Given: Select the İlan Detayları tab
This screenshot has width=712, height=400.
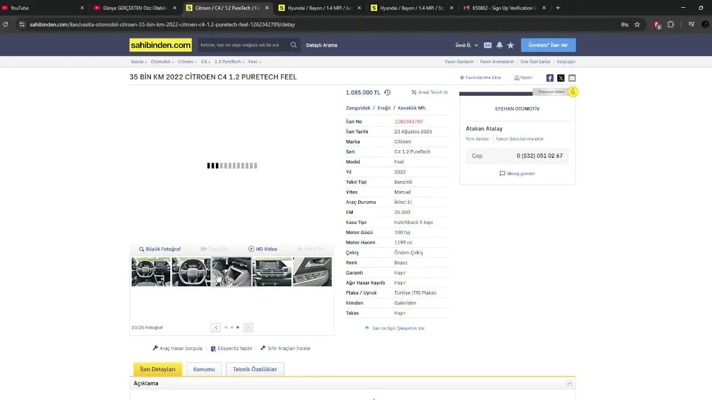Looking at the screenshot, I should click(x=158, y=369).
